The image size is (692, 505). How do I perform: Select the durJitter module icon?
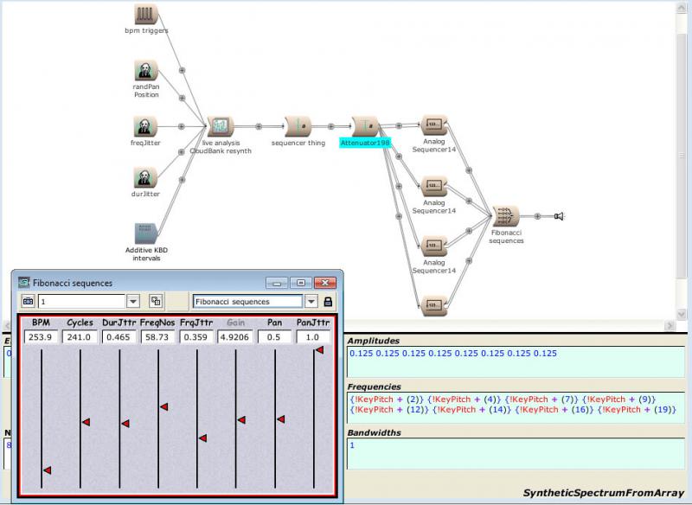[x=145, y=177]
